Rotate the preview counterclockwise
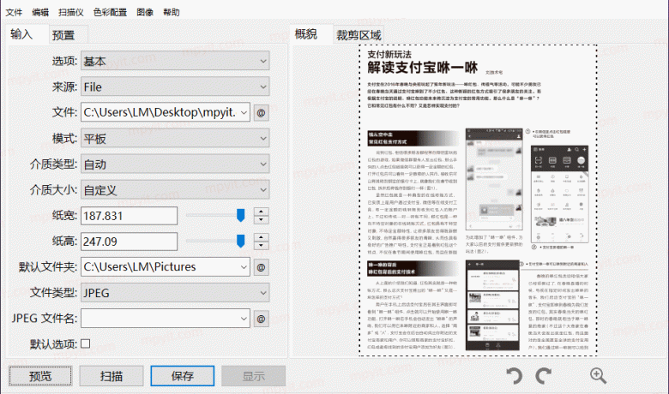This screenshot has height=394, width=669. [515, 376]
